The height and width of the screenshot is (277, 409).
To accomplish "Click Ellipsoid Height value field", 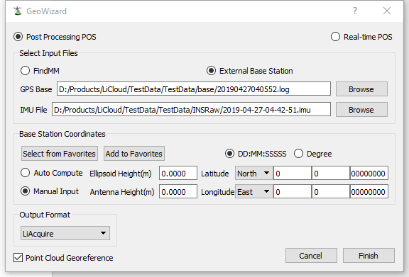I will point(178,174).
